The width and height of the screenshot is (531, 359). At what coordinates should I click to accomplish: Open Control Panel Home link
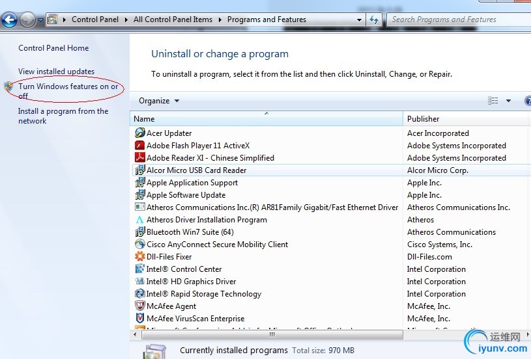pyautogui.click(x=53, y=48)
